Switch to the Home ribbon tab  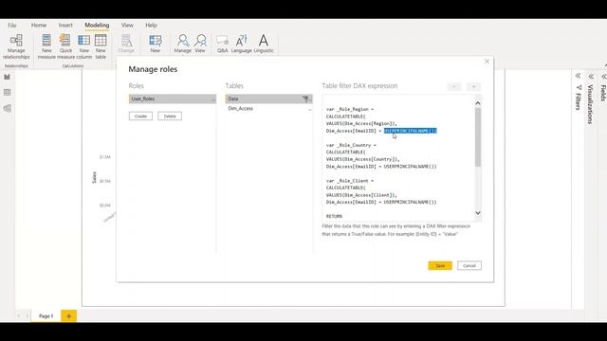[39, 26]
